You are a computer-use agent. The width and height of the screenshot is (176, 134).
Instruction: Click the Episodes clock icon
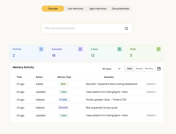(x=80, y=49)
